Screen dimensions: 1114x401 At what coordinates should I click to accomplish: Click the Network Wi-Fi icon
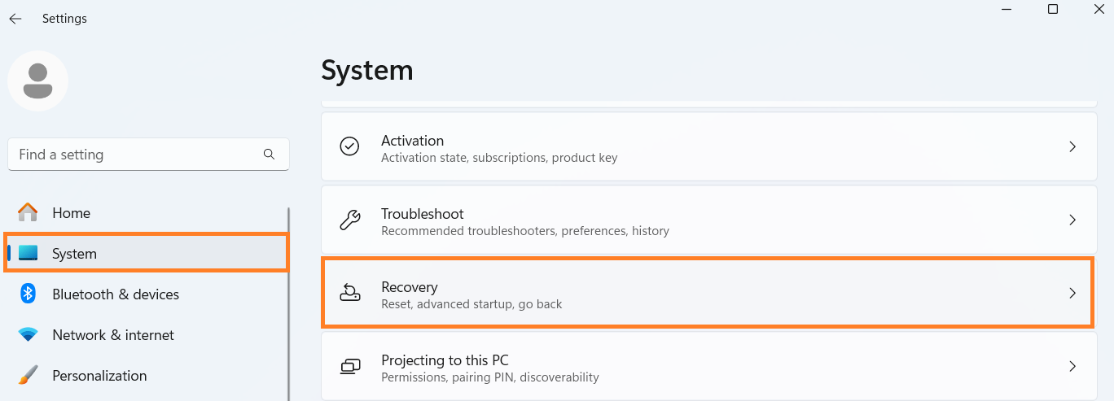(x=28, y=334)
